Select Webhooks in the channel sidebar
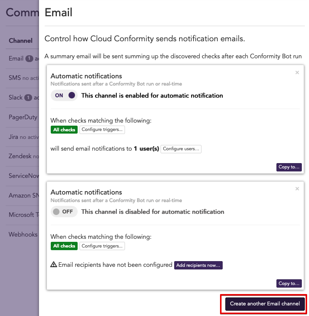This screenshot has height=316, width=309. tap(22, 234)
